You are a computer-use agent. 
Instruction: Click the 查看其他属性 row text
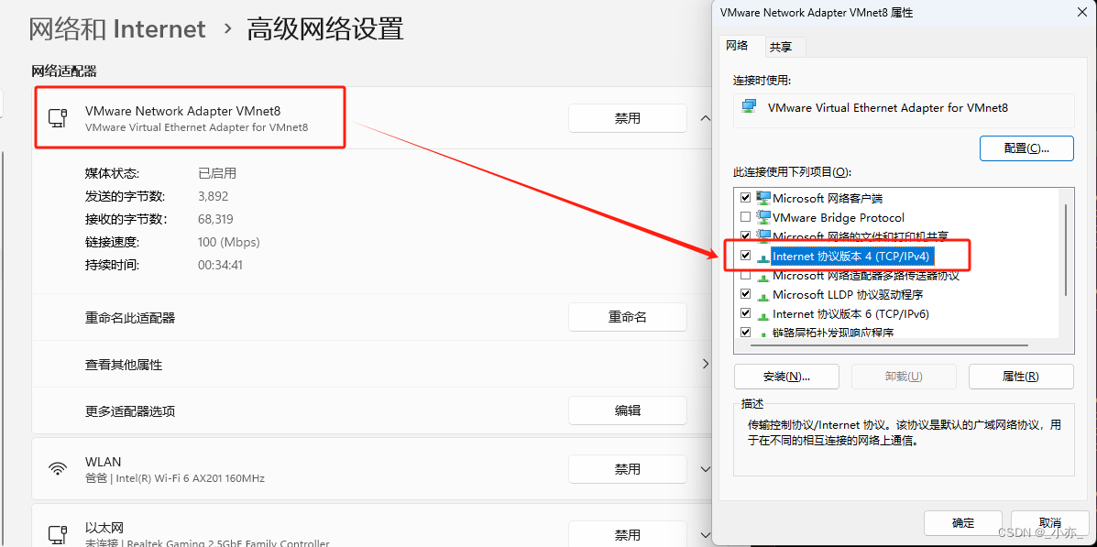point(124,365)
